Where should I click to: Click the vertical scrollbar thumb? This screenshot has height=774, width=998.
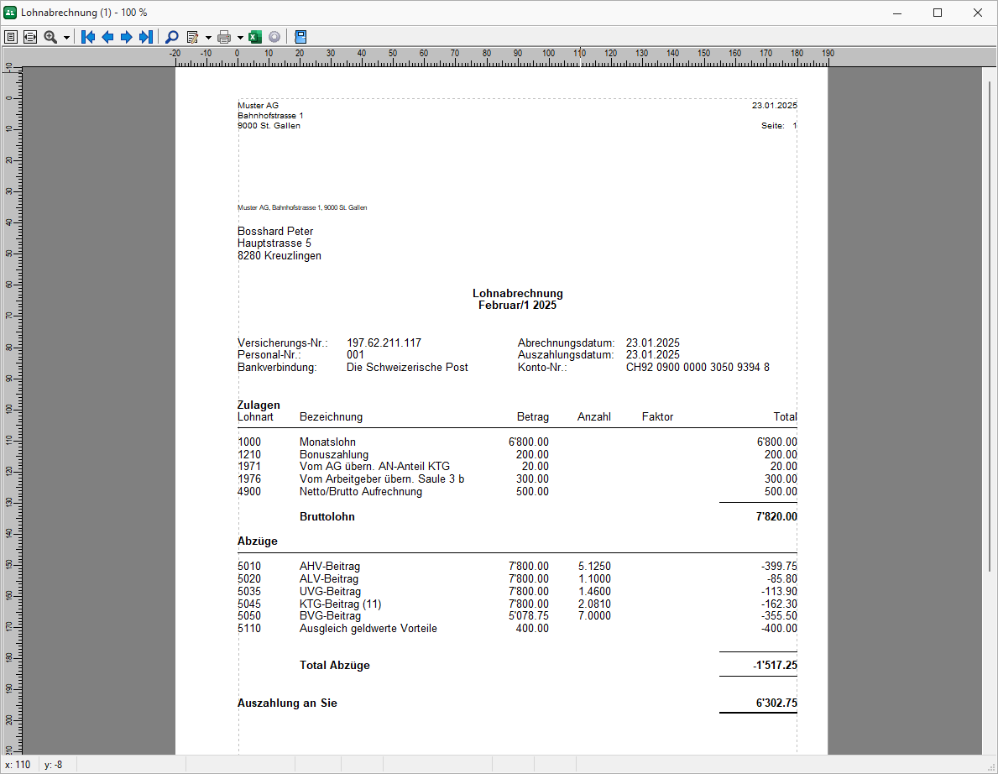pyautogui.click(x=990, y=326)
